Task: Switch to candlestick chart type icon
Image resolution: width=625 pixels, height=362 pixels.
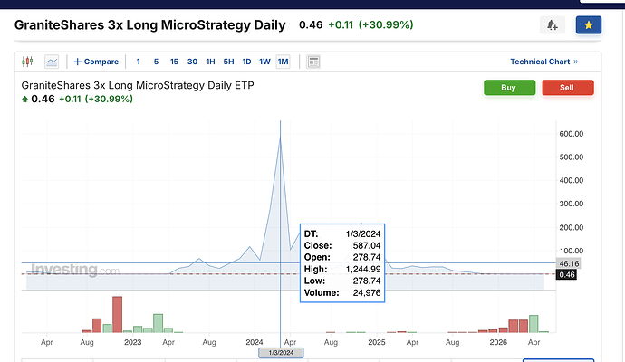Action: click(x=27, y=62)
